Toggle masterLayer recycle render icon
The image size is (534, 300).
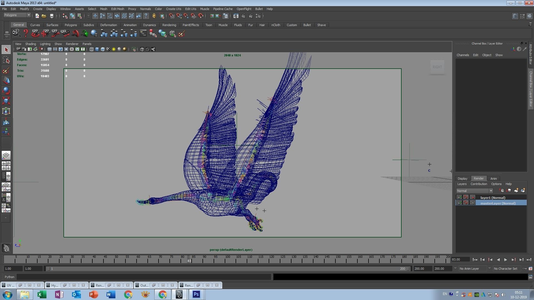click(x=466, y=203)
